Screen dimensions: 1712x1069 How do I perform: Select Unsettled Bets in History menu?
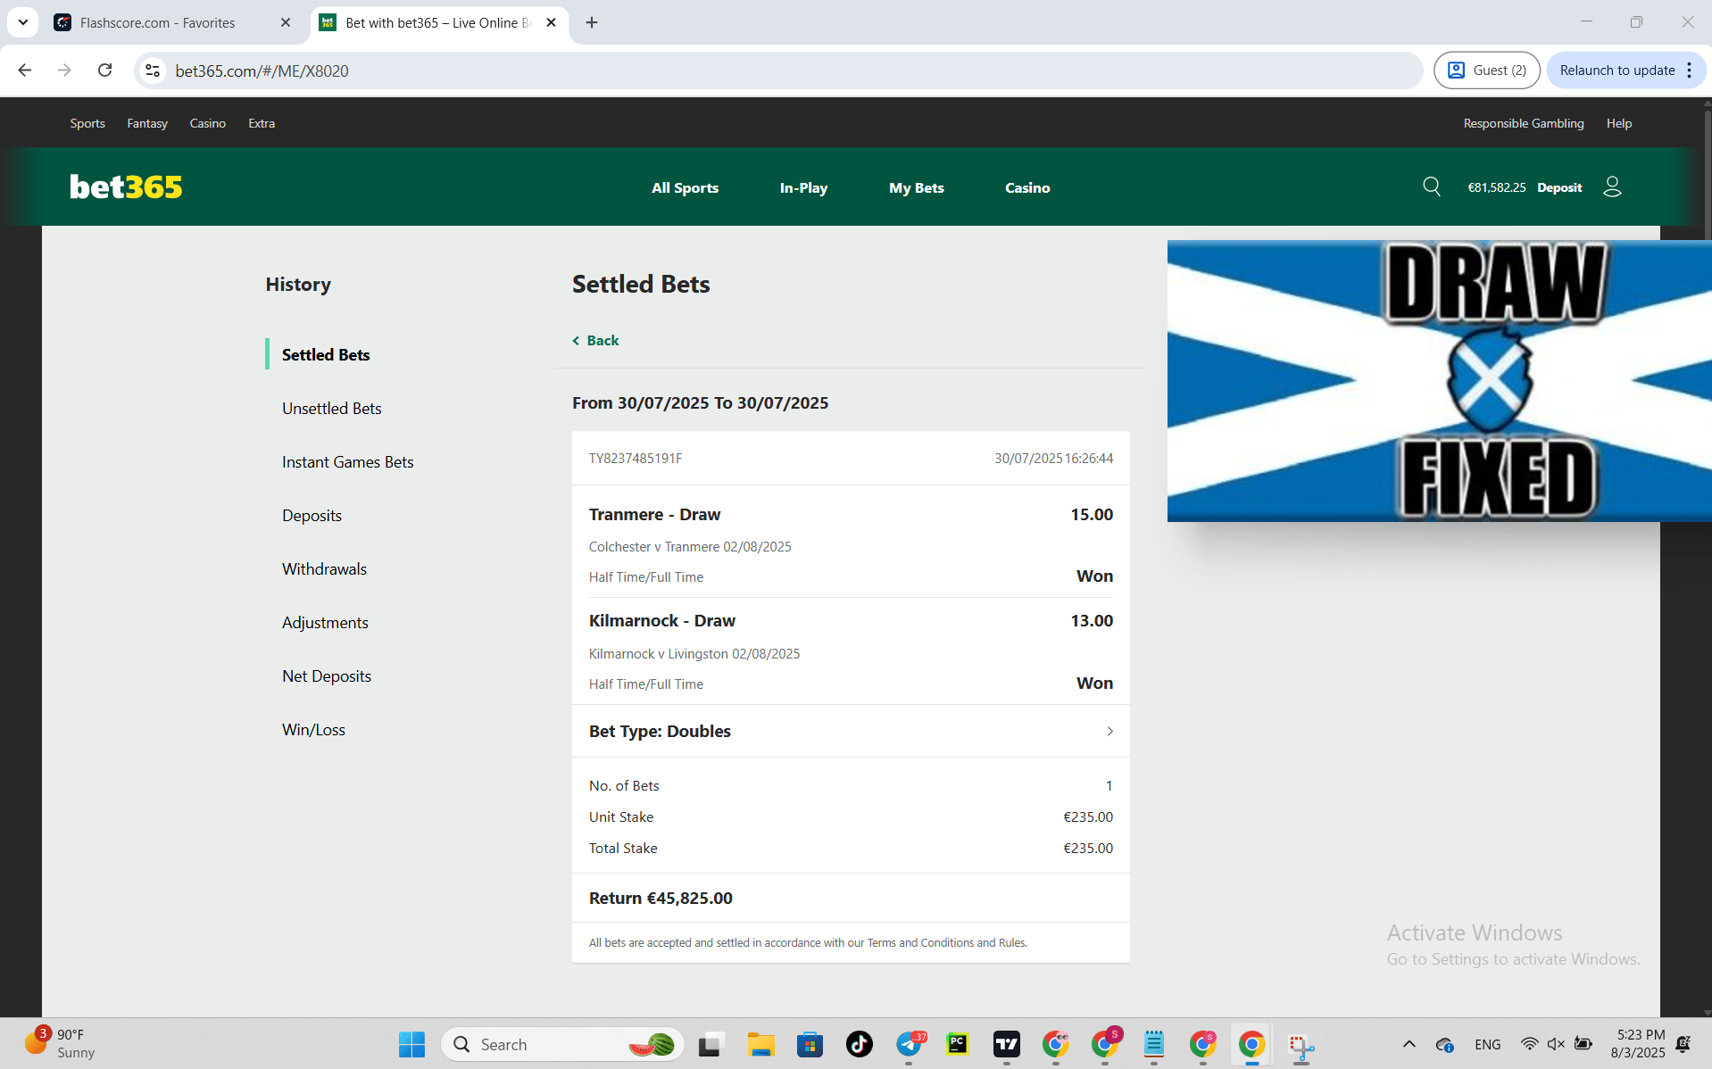pyautogui.click(x=331, y=408)
